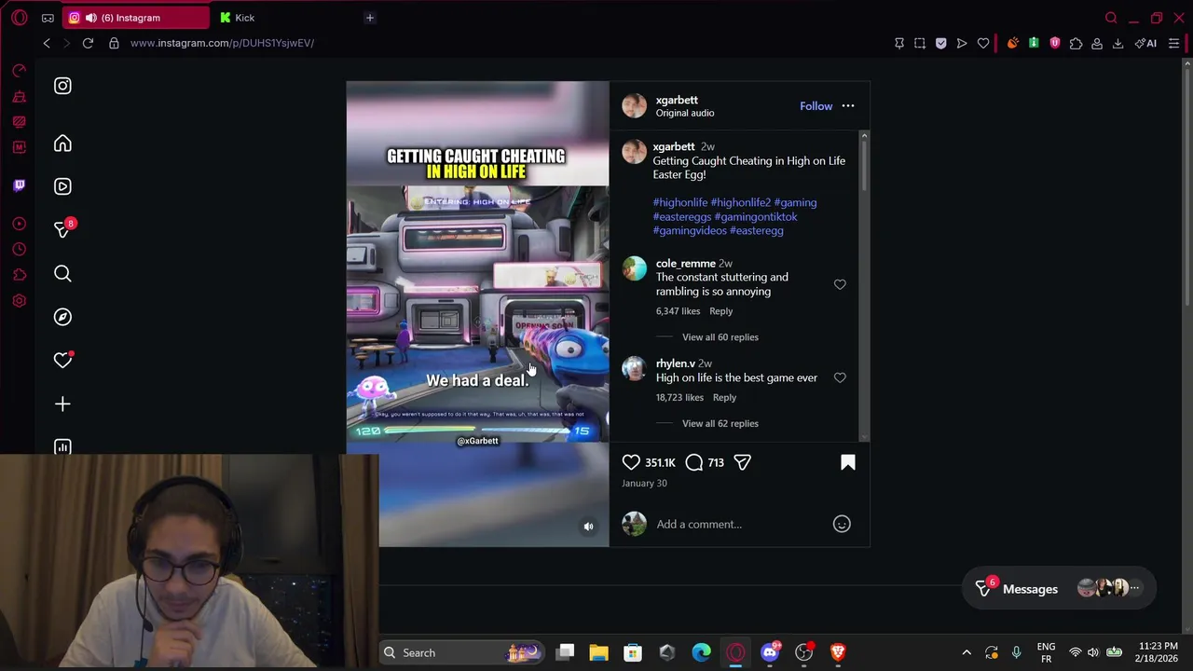The width and height of the screenshot is (1193, 671).
Task: Reply to rhylen.v's comment
Action: [x=724, y=397]
